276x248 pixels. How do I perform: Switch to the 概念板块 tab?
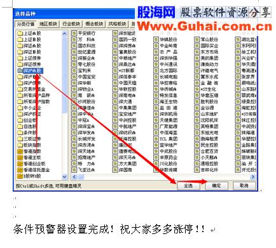(x=94, y=24)
